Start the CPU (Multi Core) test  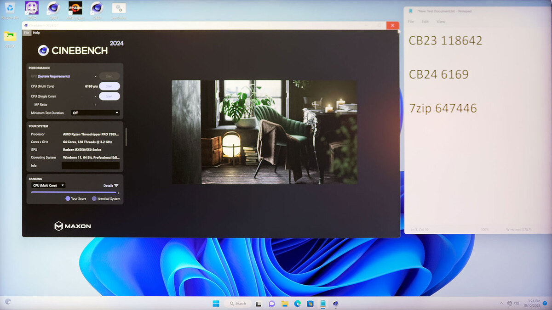[109, 86]
